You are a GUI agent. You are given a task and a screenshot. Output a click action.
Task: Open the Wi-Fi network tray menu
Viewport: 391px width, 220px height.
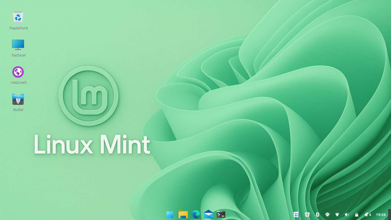(x=337, y=215)
